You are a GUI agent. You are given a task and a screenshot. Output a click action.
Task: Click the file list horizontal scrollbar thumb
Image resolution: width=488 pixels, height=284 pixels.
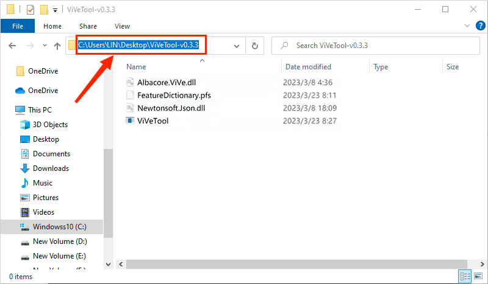(296, 264)
